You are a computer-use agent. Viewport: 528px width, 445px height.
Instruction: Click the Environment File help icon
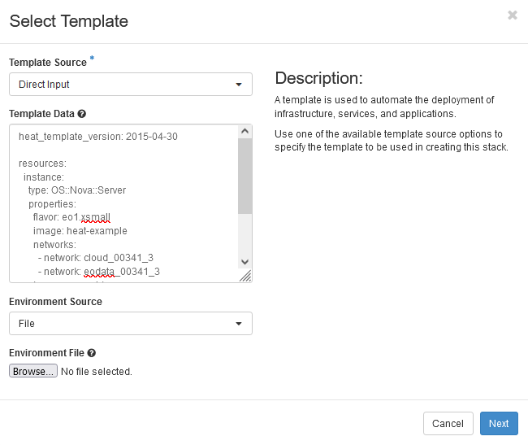pyautogui.click(x=92, y=353)
